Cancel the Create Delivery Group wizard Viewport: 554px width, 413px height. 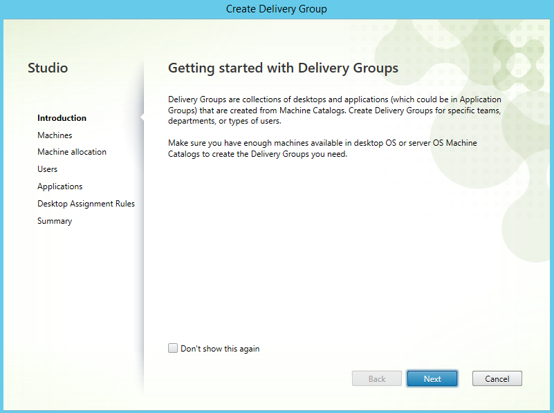click(x=497, y=378)
